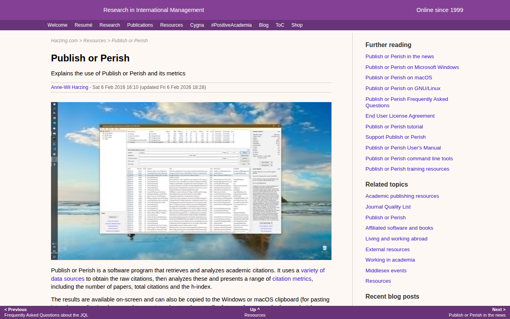This screenshot has height=319, width=510.
Task: Open the Journal Quality List link
Action: [x=388, y=207]
